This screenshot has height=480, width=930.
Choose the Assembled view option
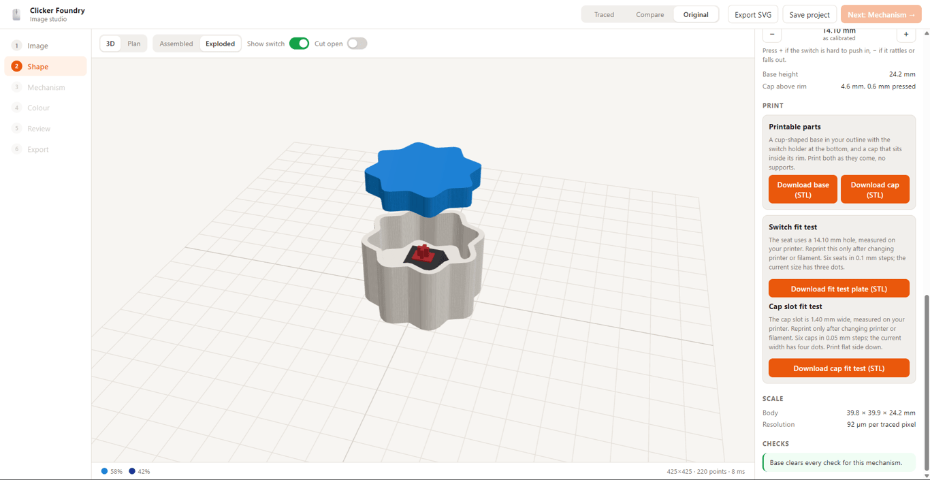tap(176, 44)
